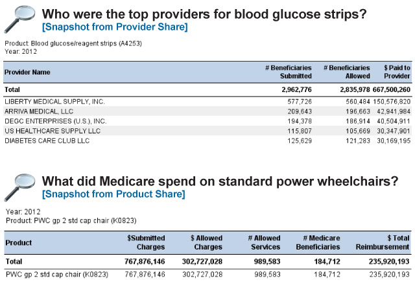Select the PWC gp 2 std cap chair row

(x=207, y=275)
